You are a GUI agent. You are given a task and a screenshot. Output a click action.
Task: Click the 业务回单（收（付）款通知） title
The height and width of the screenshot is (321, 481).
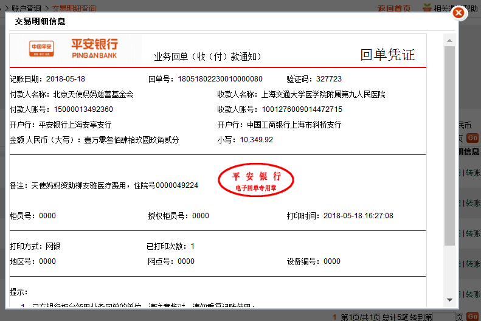208,57
